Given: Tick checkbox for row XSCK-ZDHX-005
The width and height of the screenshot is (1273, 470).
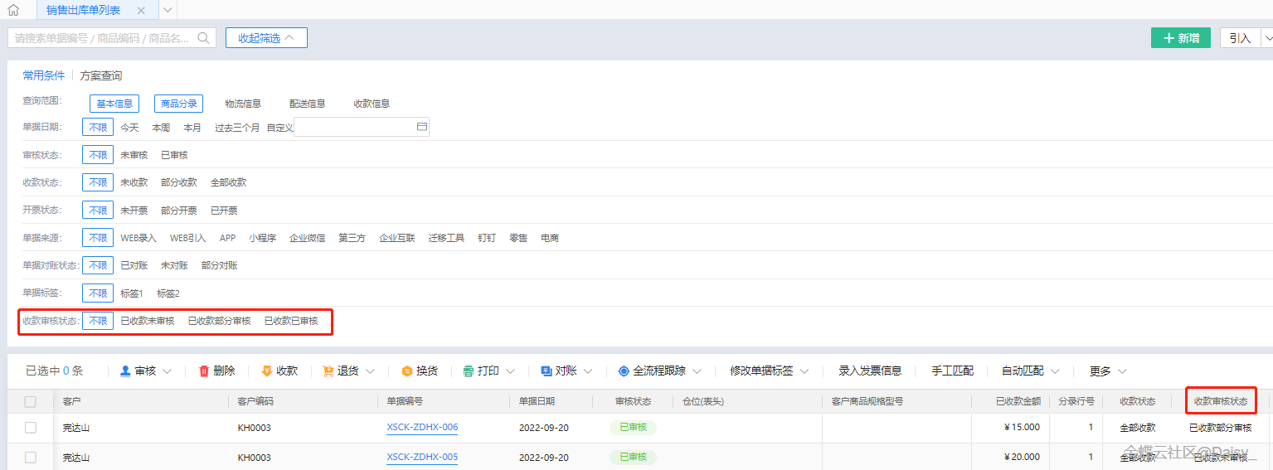Looking at the screenshot, I should (x=31, y=457).
